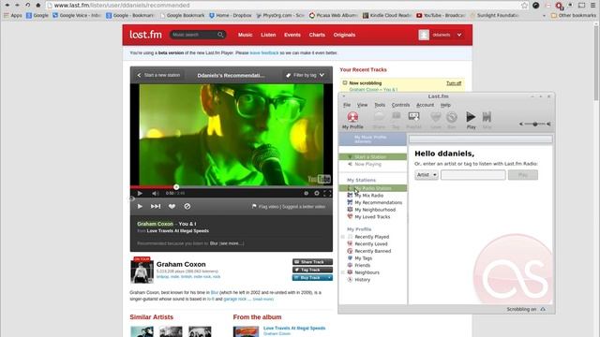Collapse the Start a Station section

(x=350, y=157)
